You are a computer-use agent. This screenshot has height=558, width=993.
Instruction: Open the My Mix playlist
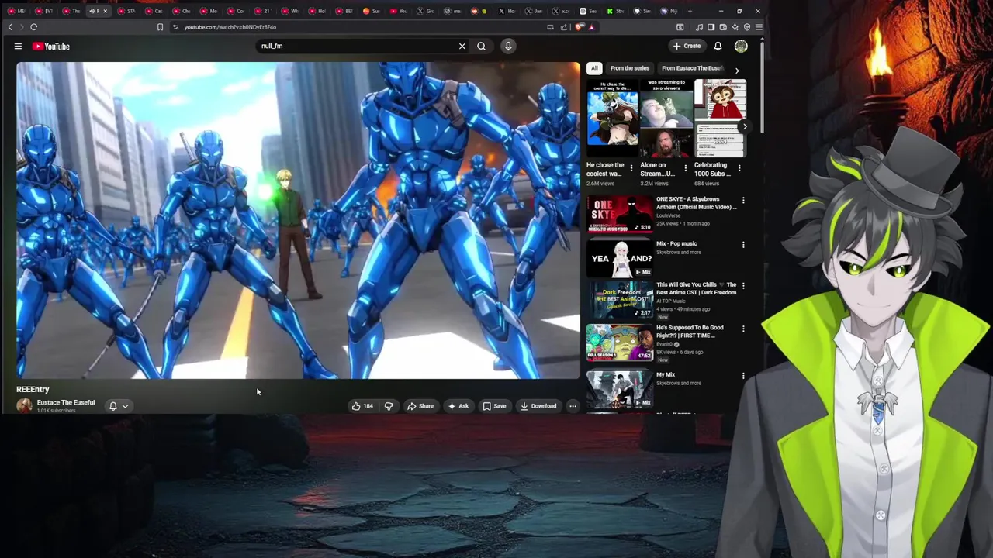tap(666, 374)
